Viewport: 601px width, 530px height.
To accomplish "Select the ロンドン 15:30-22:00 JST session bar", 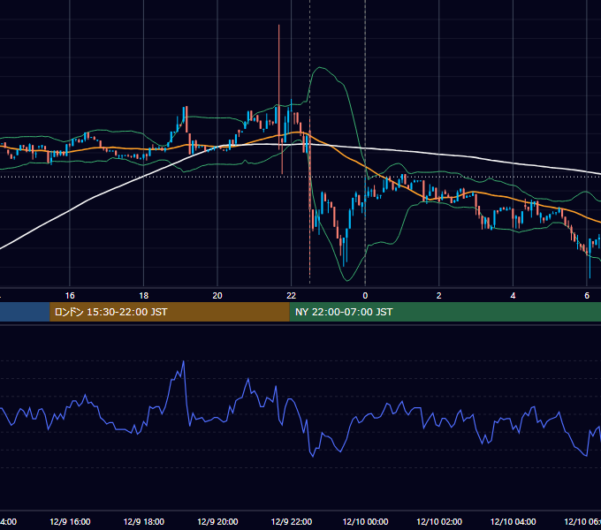I will point(170,312).
